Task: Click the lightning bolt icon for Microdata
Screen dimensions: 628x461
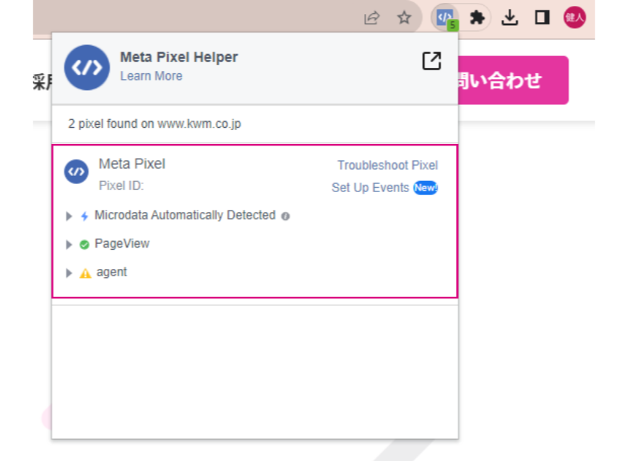Action: tap(84, 216)
